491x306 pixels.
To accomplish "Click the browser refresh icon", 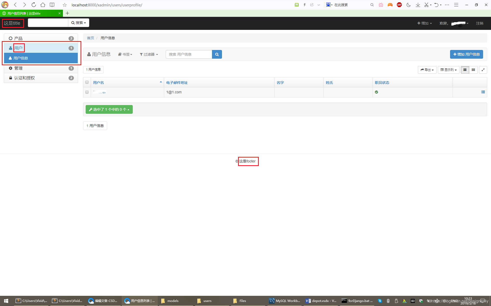I will 34,5.
